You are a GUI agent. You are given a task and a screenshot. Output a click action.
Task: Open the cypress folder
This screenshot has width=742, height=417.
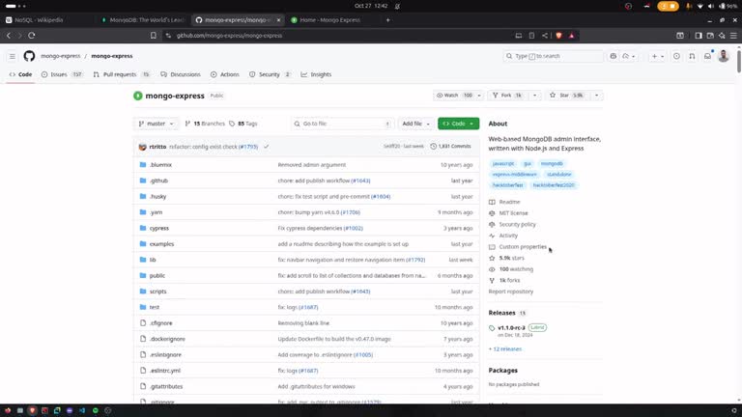point(159,228)
